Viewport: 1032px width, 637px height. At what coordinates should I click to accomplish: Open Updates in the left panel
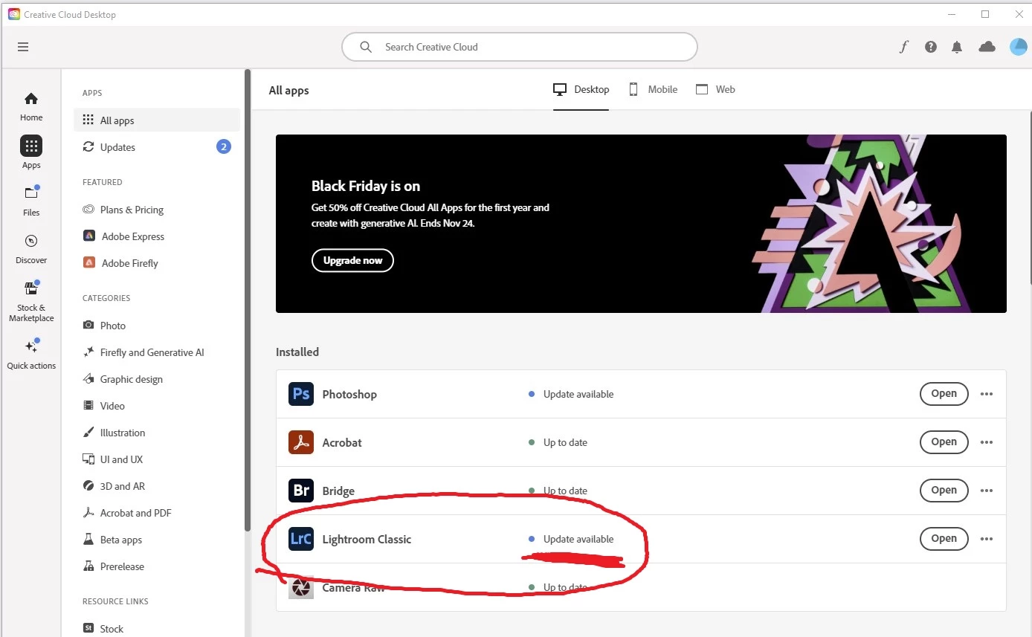157,147
